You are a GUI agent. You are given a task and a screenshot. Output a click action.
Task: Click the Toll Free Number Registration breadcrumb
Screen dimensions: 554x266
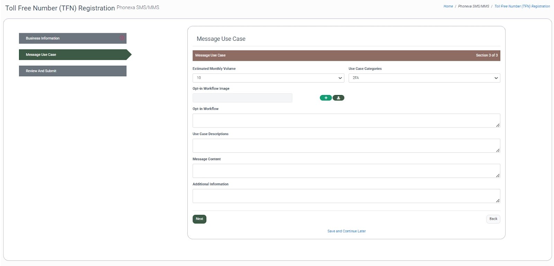(x=522, y=6)
